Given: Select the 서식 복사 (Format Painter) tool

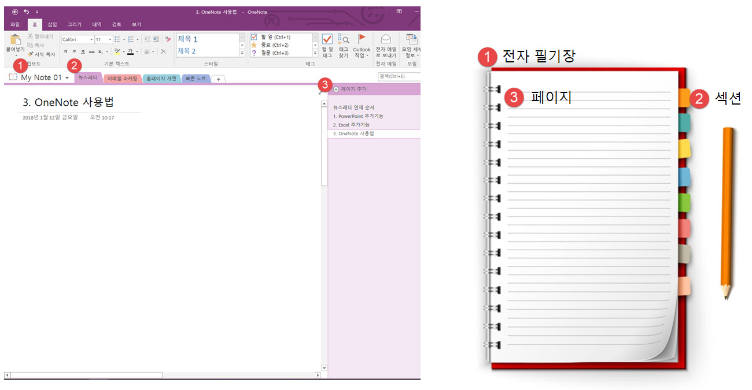Looking at the screenshot, I should click(x=41, y=54).
